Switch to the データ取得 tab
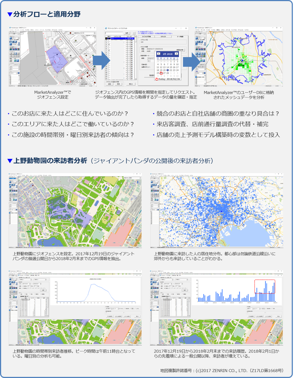The width and height of the screenshot is (295, 378). tap(180, 37)
